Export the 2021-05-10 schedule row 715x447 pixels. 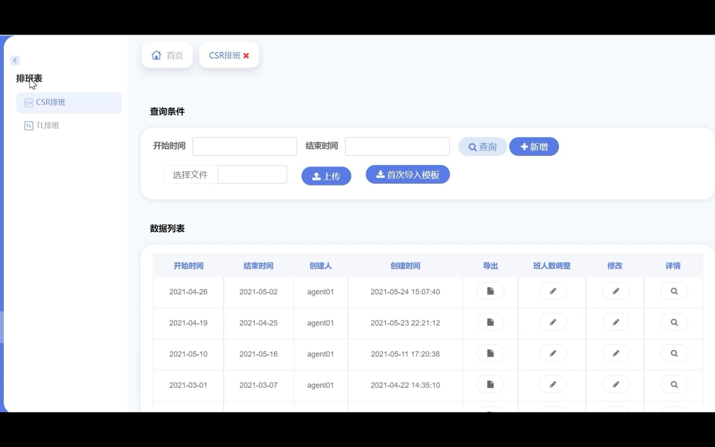(x=490, y=353)
